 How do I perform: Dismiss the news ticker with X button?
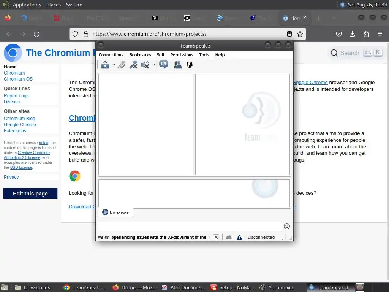tap(216, 237)
